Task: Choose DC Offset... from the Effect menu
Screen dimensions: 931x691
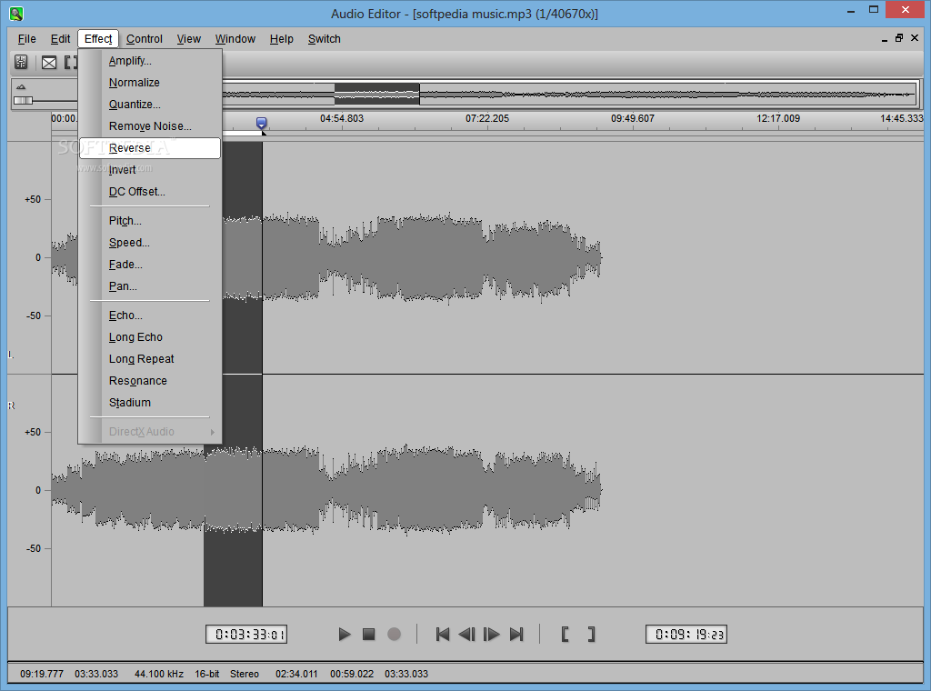Action: tap(150, 192)
